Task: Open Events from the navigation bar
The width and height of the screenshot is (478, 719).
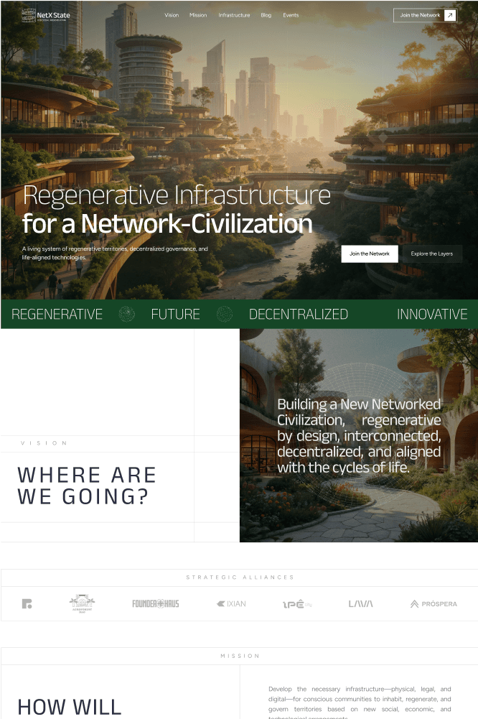Action: click(291, 15)
